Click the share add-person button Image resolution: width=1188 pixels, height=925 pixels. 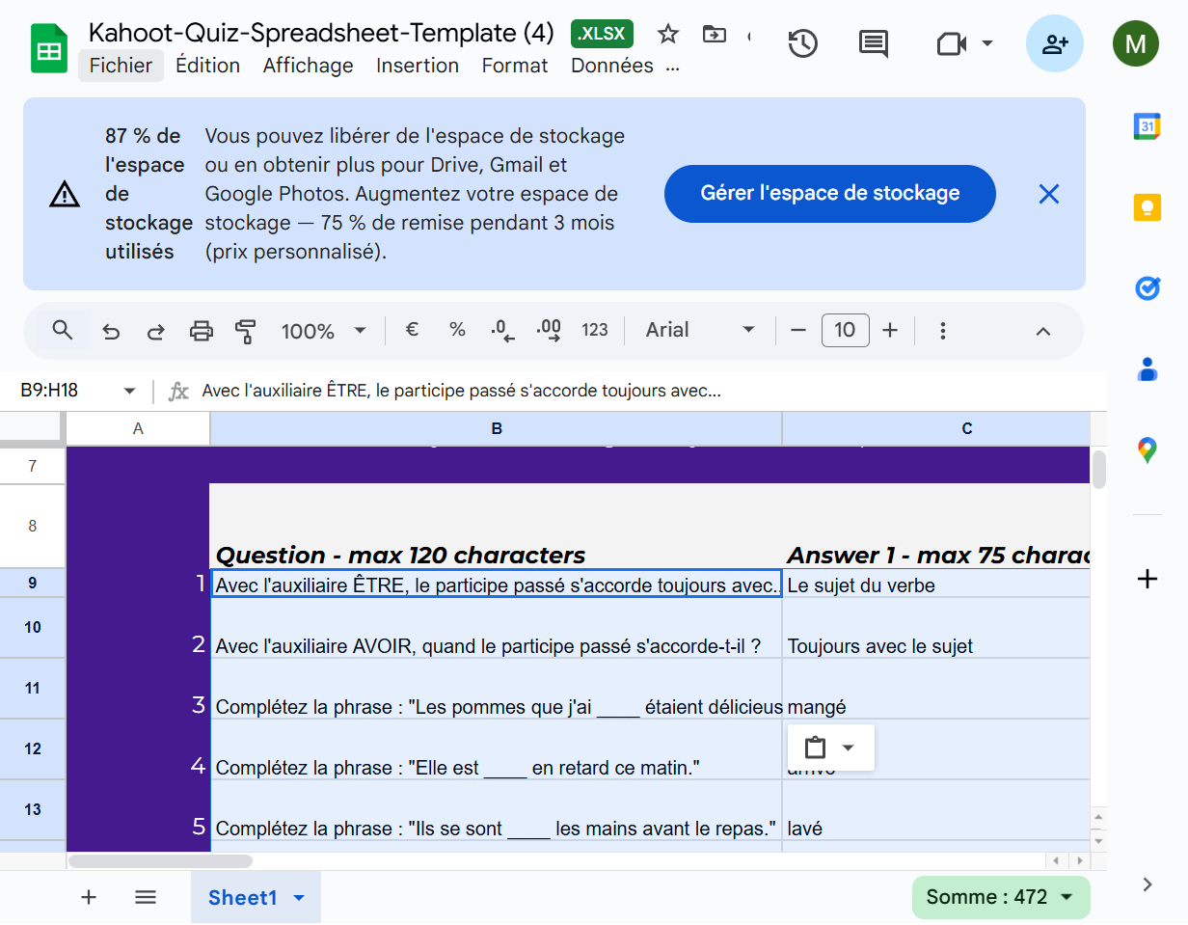pyautogui.click(x=1055, y=43)
